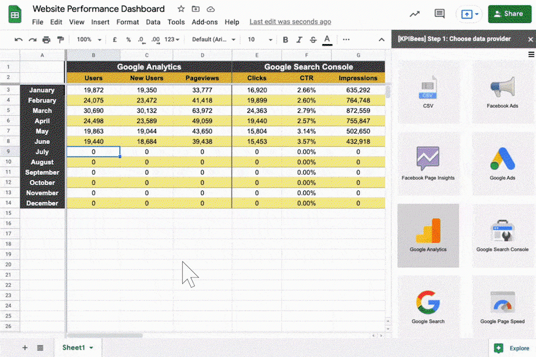This screenshot has height=357, width=536.
Task: Star the Website Performance Dashboard spreadsheet
Action: coord(181,9)
